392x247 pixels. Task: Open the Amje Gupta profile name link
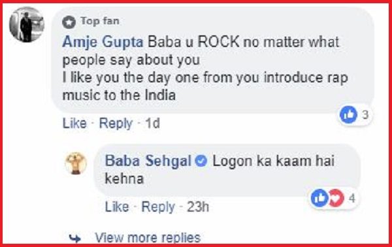pyautogui.click(x=103, y=42)
